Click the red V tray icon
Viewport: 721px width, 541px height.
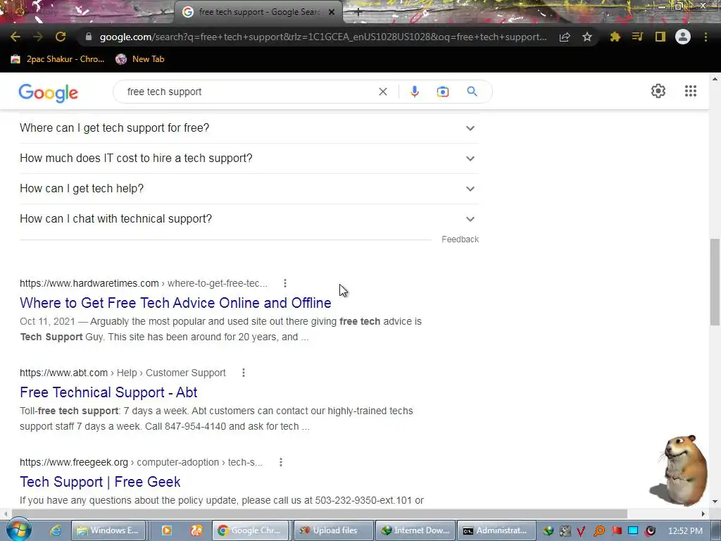click(581, 531)
